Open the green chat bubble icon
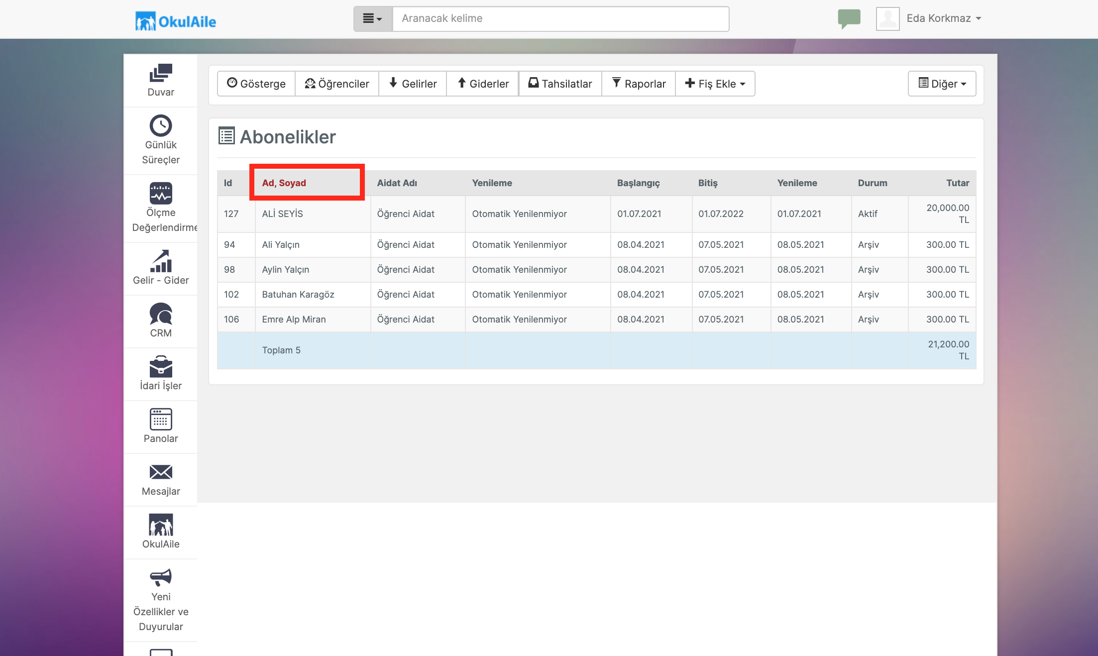1098x656 pixels. click(x=849, y=19)
